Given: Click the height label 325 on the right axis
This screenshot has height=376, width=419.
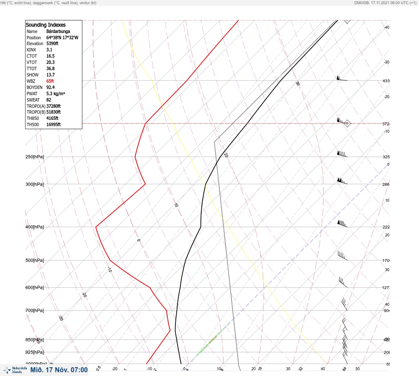Looking at the screenshot, I should 386,157.
